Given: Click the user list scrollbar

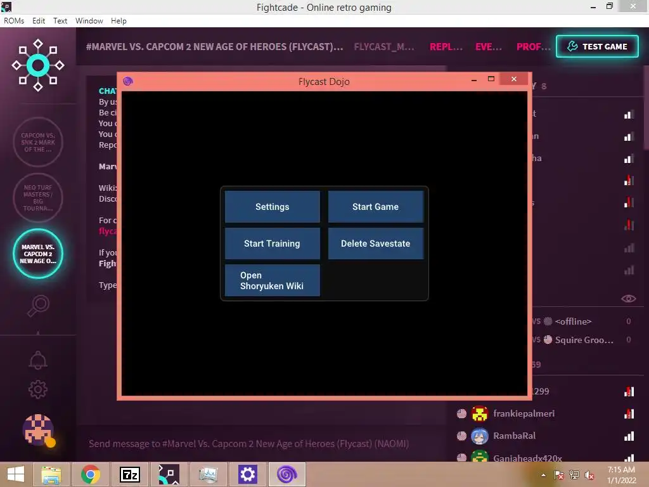Looking at the screenshot, I should [646, 109].
